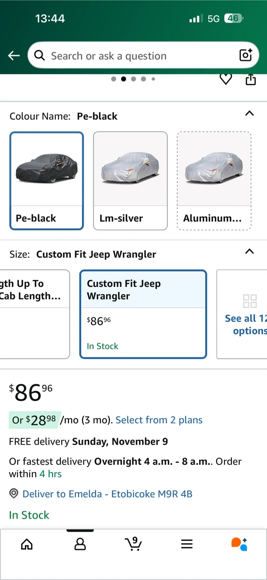Open shopping cart with 9 items

(x=133, y=544)
